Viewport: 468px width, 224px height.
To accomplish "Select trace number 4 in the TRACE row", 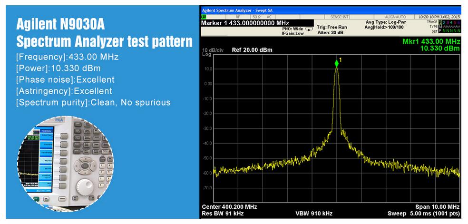I will pos(451,23).
